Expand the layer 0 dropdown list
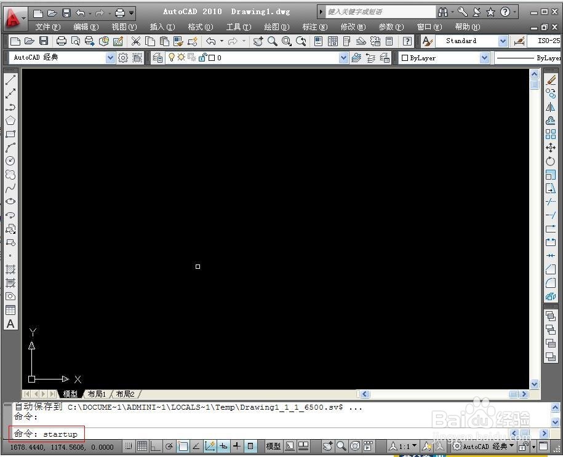This screenshot has width=563, height=457. click(x=343, y=57)
